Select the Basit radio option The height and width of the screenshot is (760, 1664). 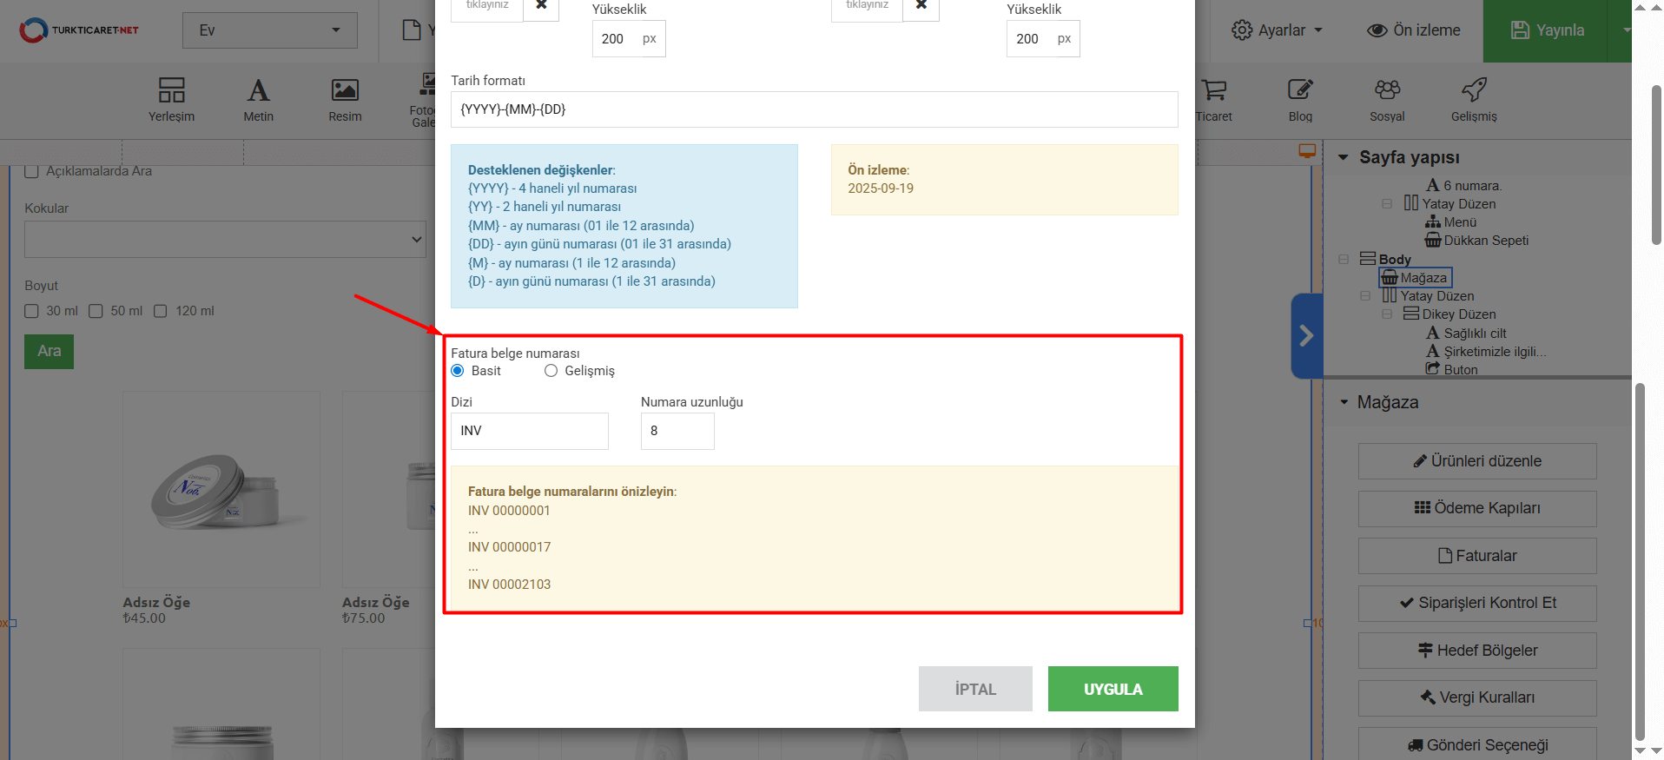click(458, 371)
